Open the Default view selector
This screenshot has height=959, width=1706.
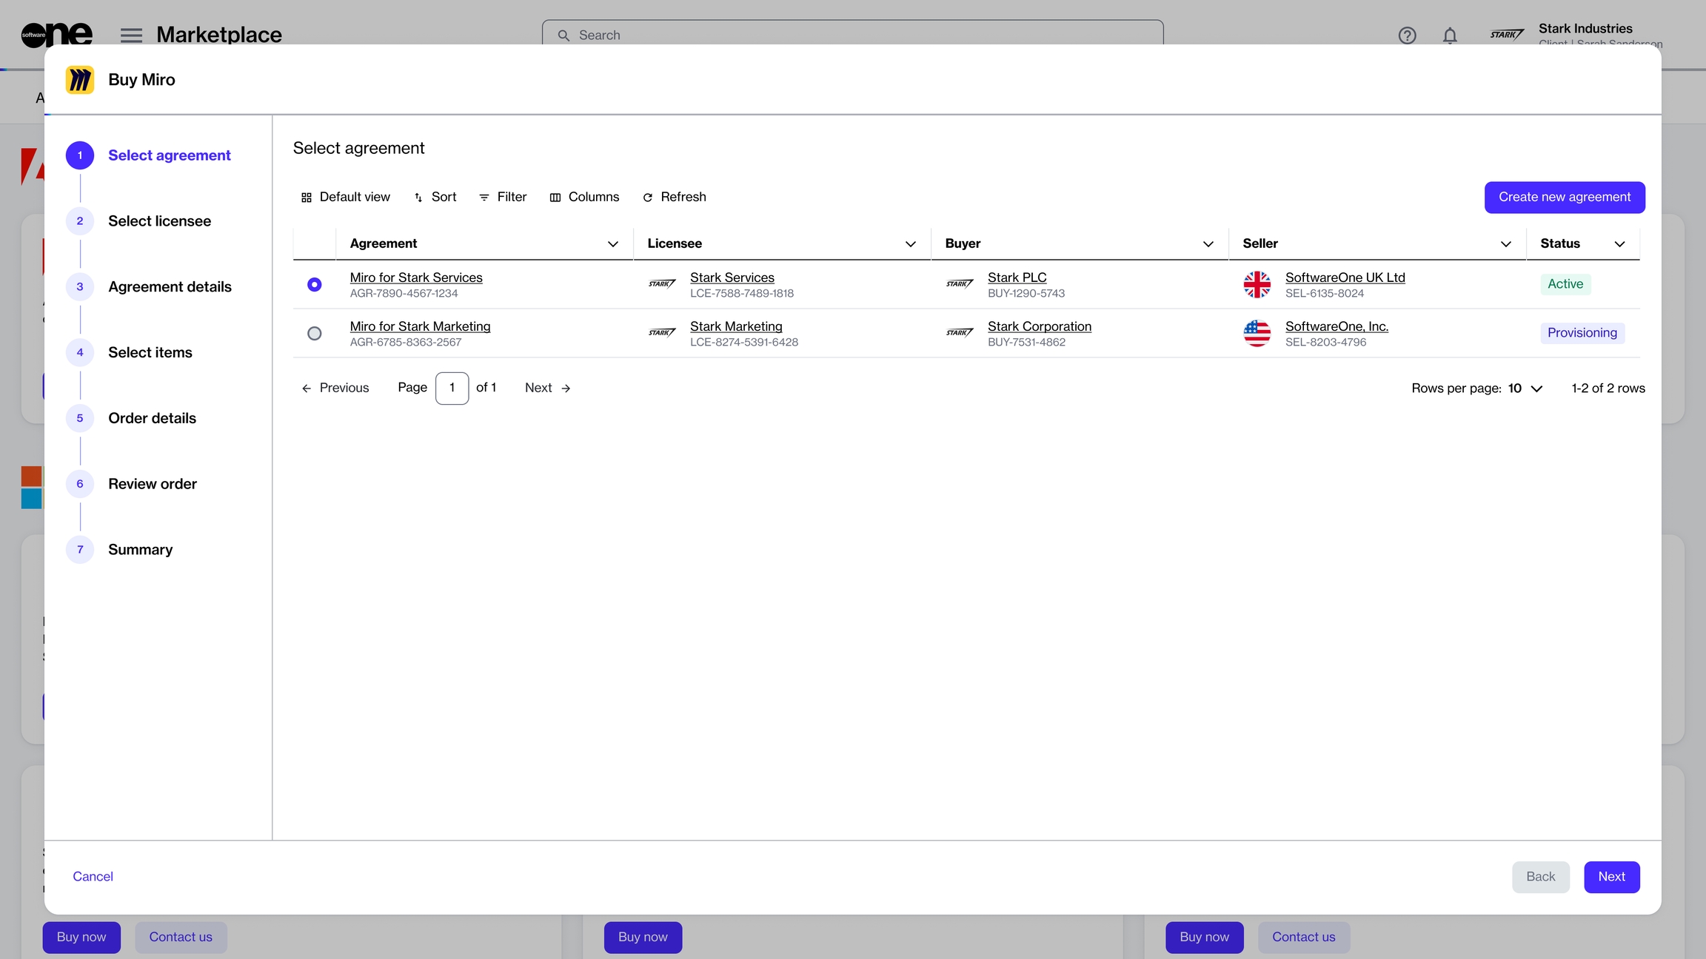tap(345, 197)
